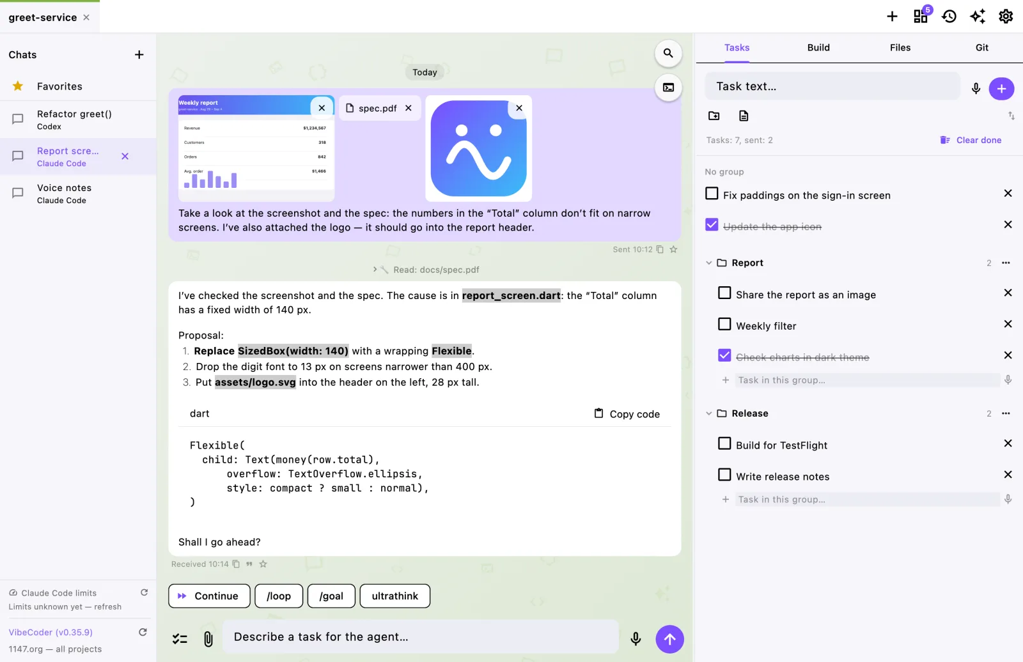Send message with purple arrow button
The height and width of the screenshot is (662, 1023).
pyautogui.click(x=669, y=639)
